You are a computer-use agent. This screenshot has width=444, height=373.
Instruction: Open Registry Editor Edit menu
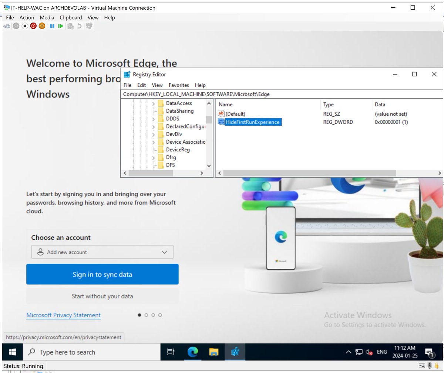click(x=142, y=85)
